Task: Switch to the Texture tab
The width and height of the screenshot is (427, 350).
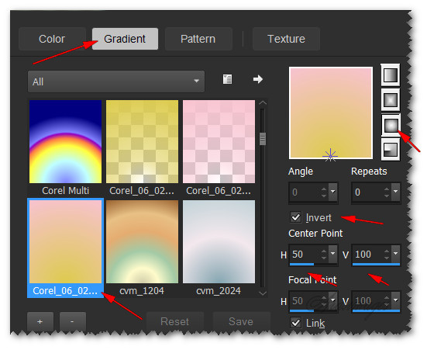Action: pyautogui.click(x=286, y=39)
